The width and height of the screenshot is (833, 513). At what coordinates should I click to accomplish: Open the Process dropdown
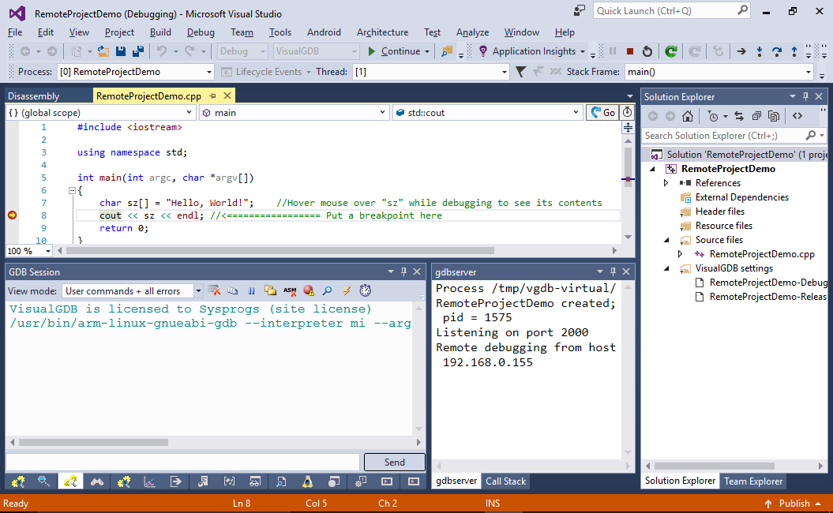[x=208, y=73]
